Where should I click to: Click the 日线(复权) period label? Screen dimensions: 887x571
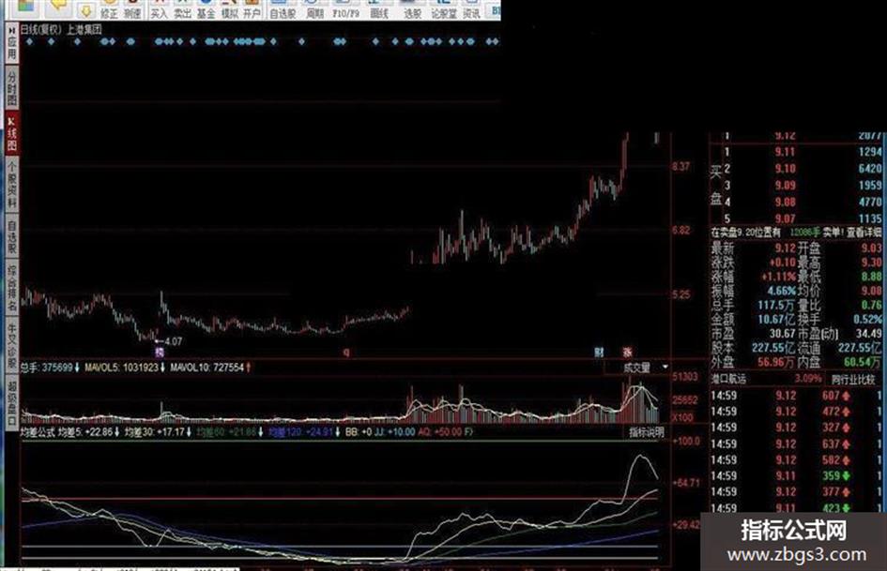40,29
